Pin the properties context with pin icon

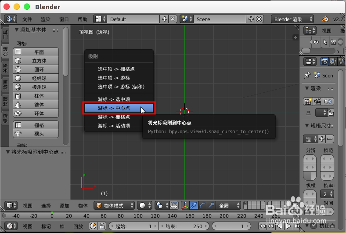coord(307,75)
